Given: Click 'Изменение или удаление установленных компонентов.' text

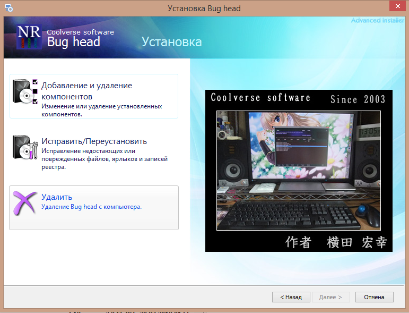Looking at the screenshot, I should 102,110.
